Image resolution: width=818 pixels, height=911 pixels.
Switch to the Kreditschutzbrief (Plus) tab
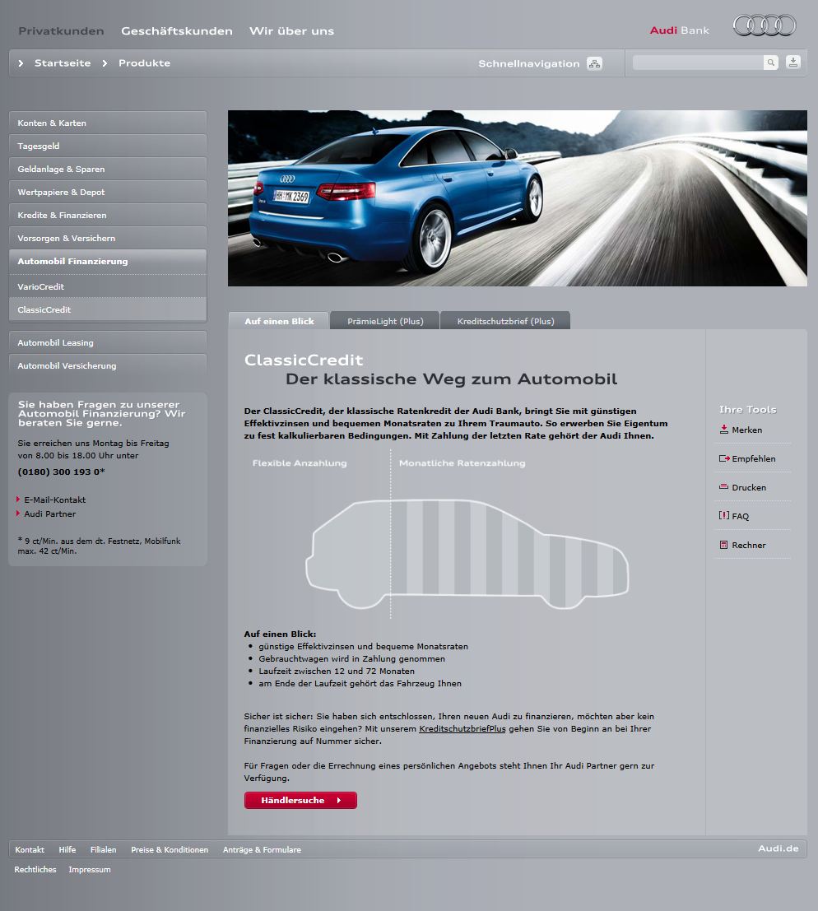[x=505, y=321]
